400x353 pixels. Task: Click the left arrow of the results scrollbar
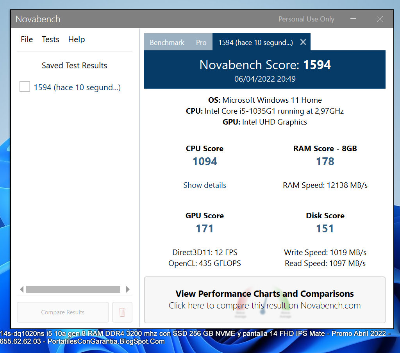(x=22, y=289)
